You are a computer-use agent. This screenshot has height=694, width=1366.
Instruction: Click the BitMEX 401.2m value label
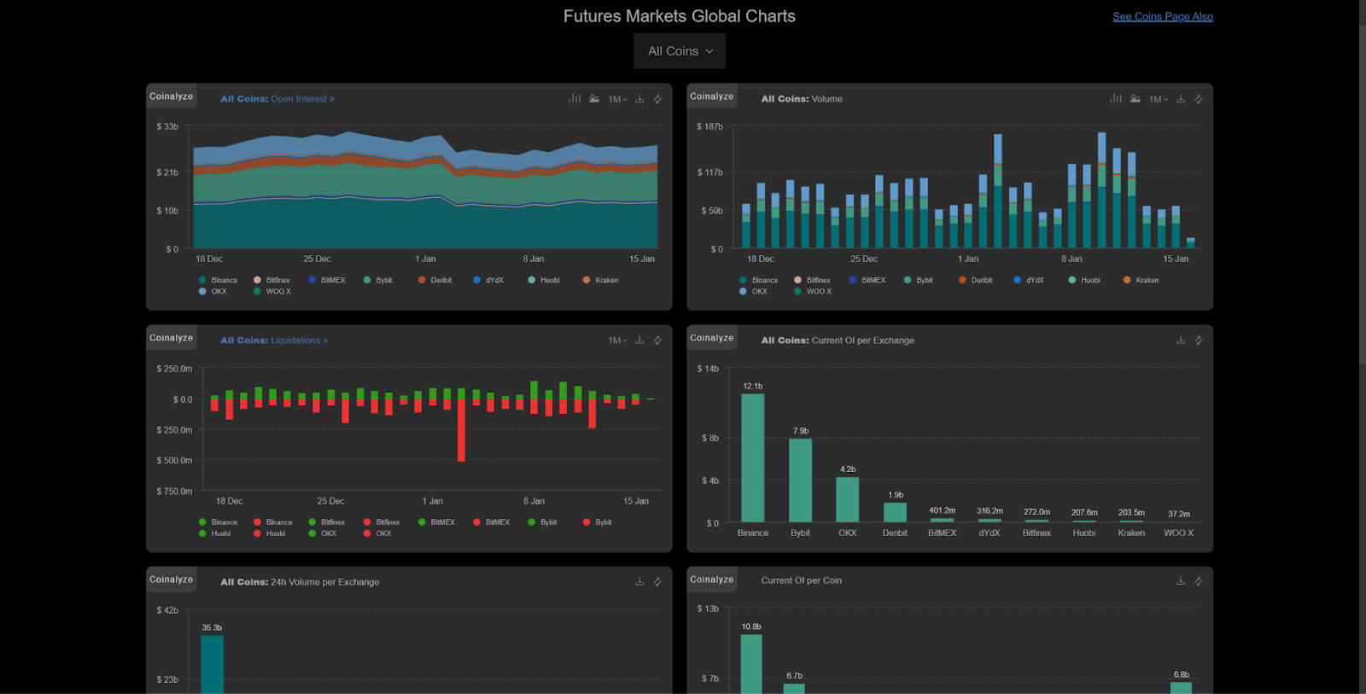943,510
